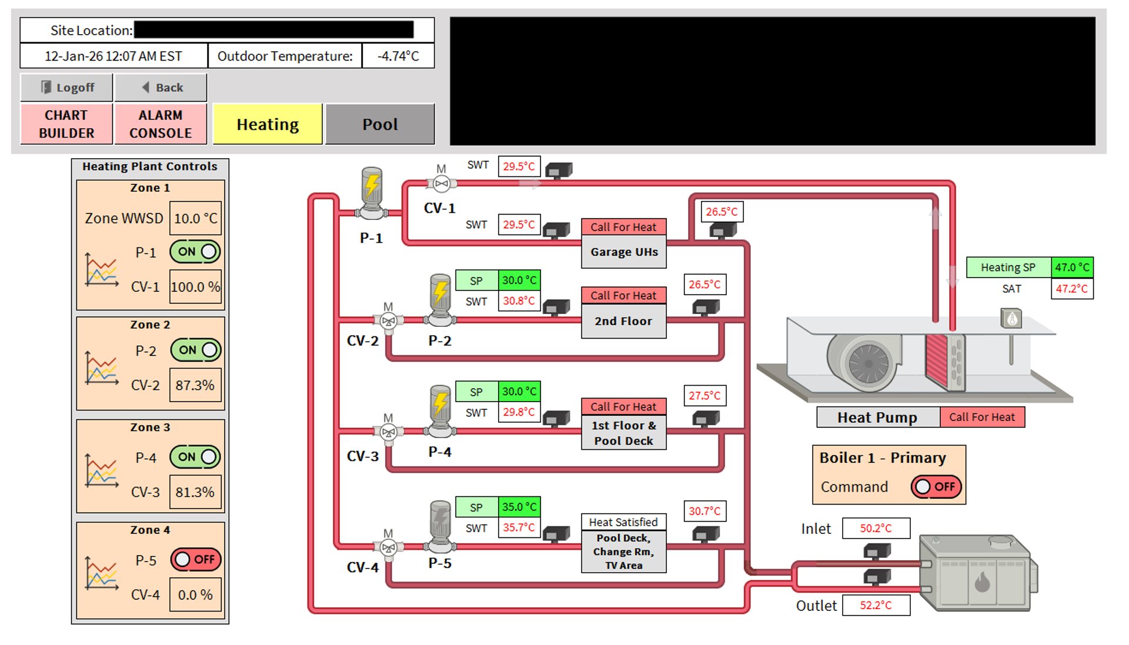Viewport: 1129px width, 645px height.
Task: Switch to the Pool tab
Action: pos(380,124)
